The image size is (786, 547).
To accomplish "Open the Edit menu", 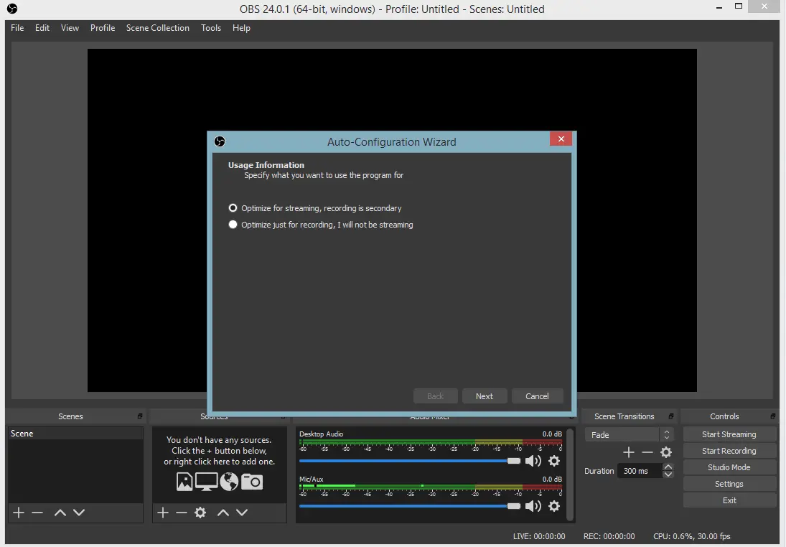I will [x=42, y=28].
